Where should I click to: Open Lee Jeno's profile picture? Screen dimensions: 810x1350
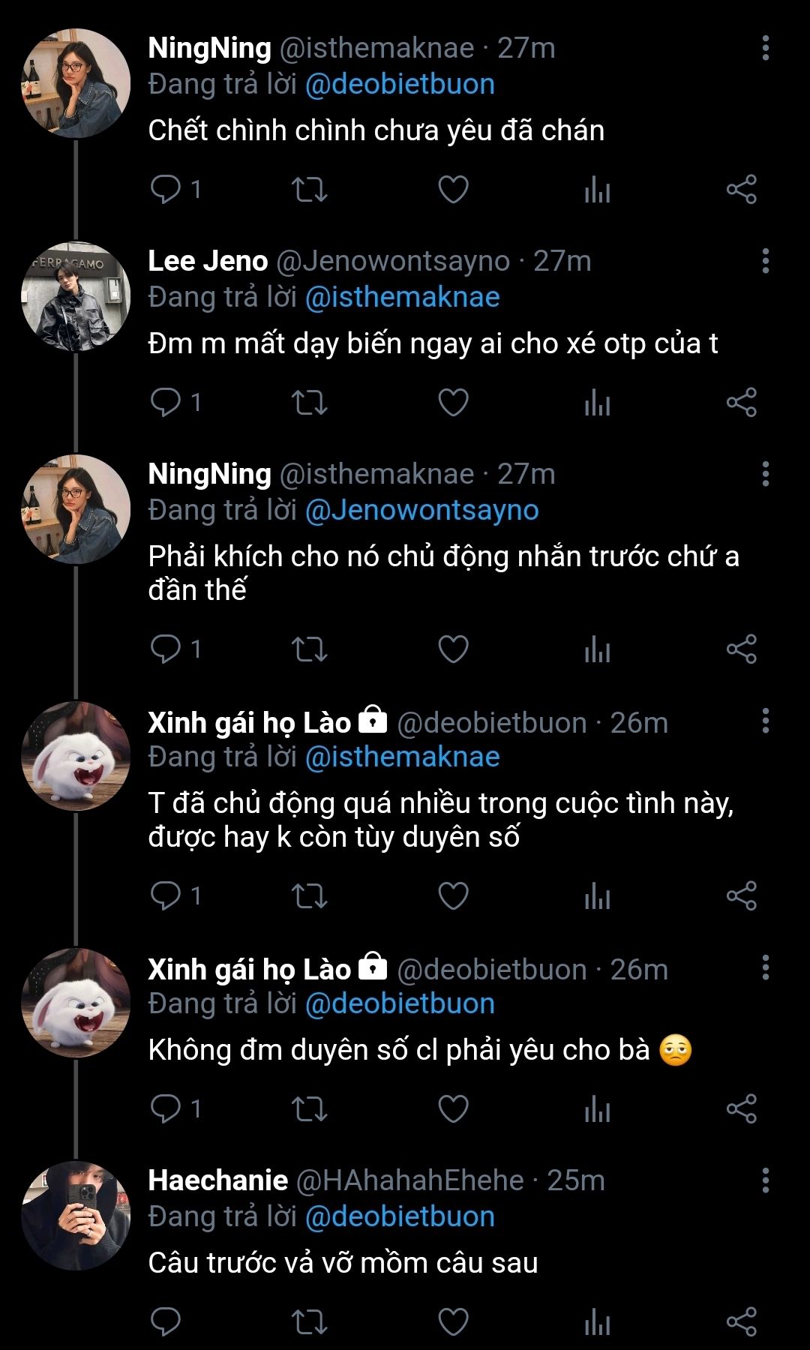pyautogui.click(x=76, y=297)
